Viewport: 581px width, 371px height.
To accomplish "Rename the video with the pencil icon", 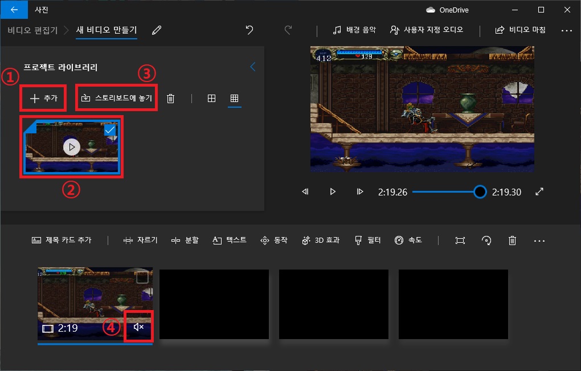I will point(157,30).
